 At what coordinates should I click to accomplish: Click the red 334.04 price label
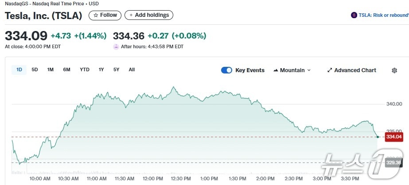pos(393,137)
